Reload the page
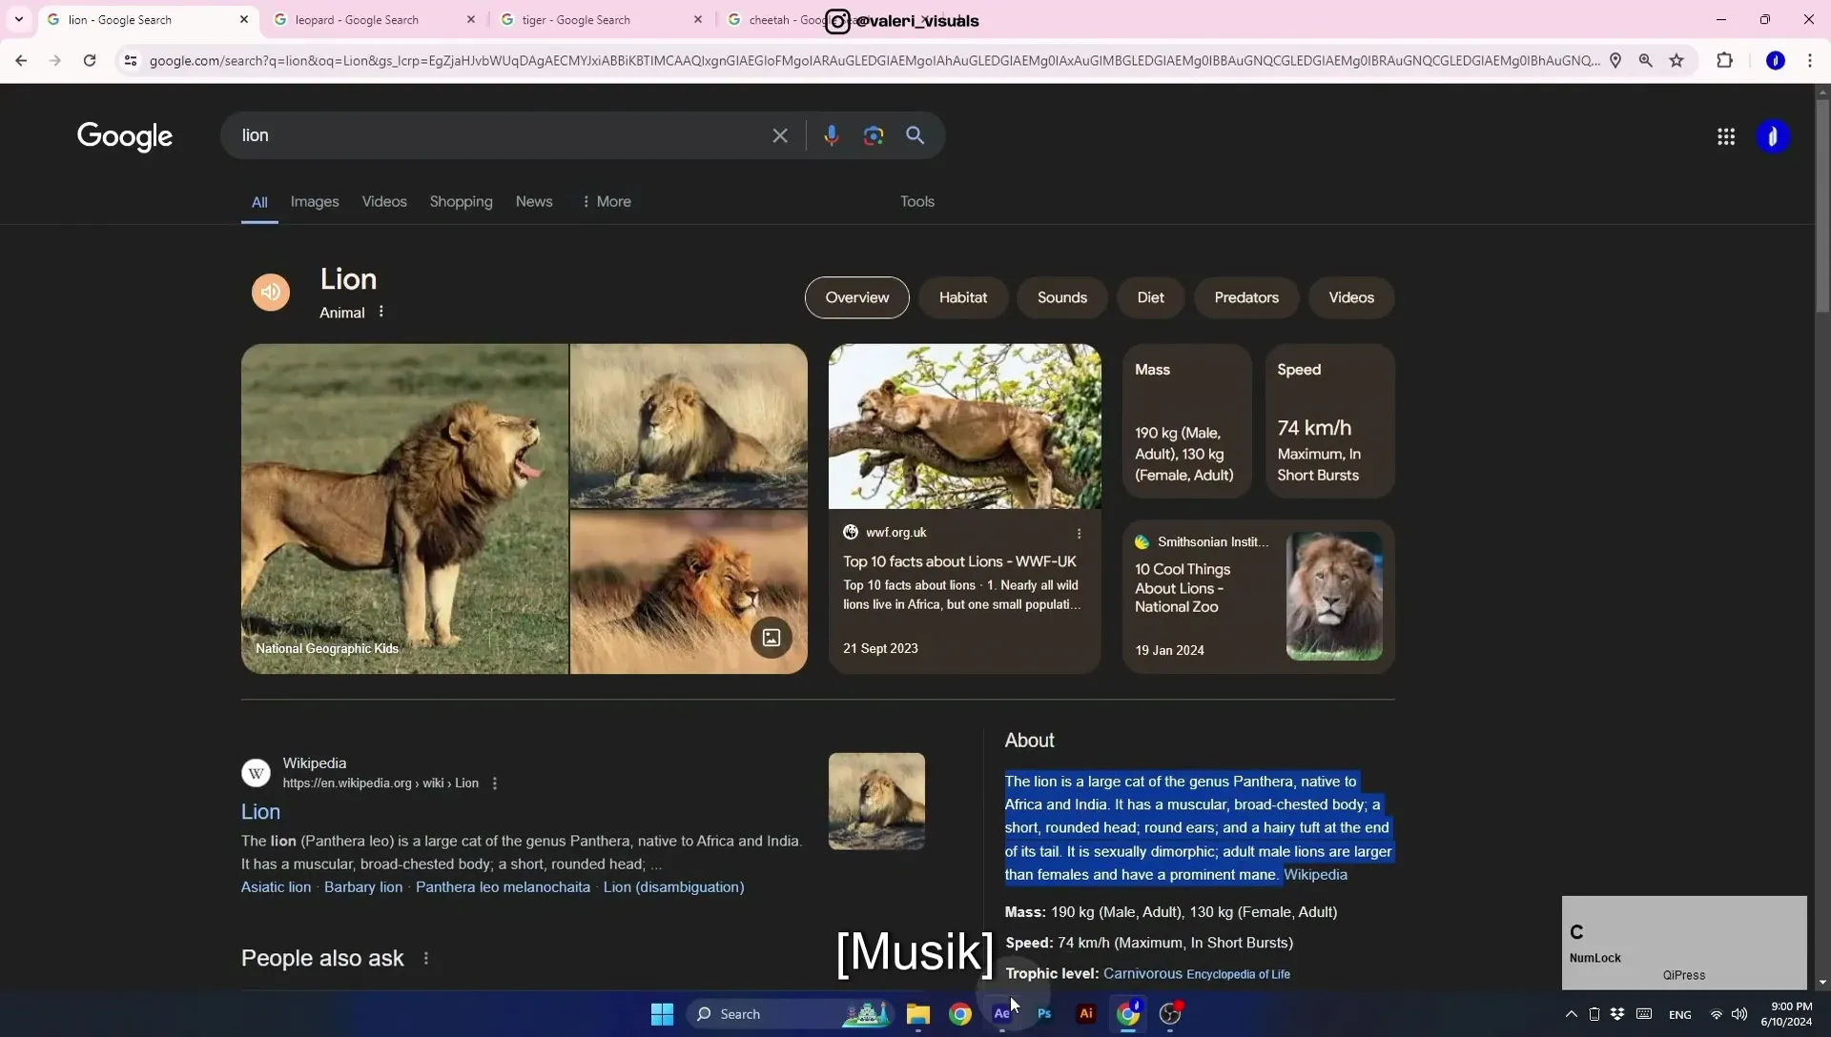This screenshot has height=1037, width=1831. click(90, 60)
